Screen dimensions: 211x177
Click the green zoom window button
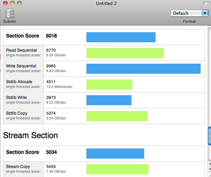point(19,3)
